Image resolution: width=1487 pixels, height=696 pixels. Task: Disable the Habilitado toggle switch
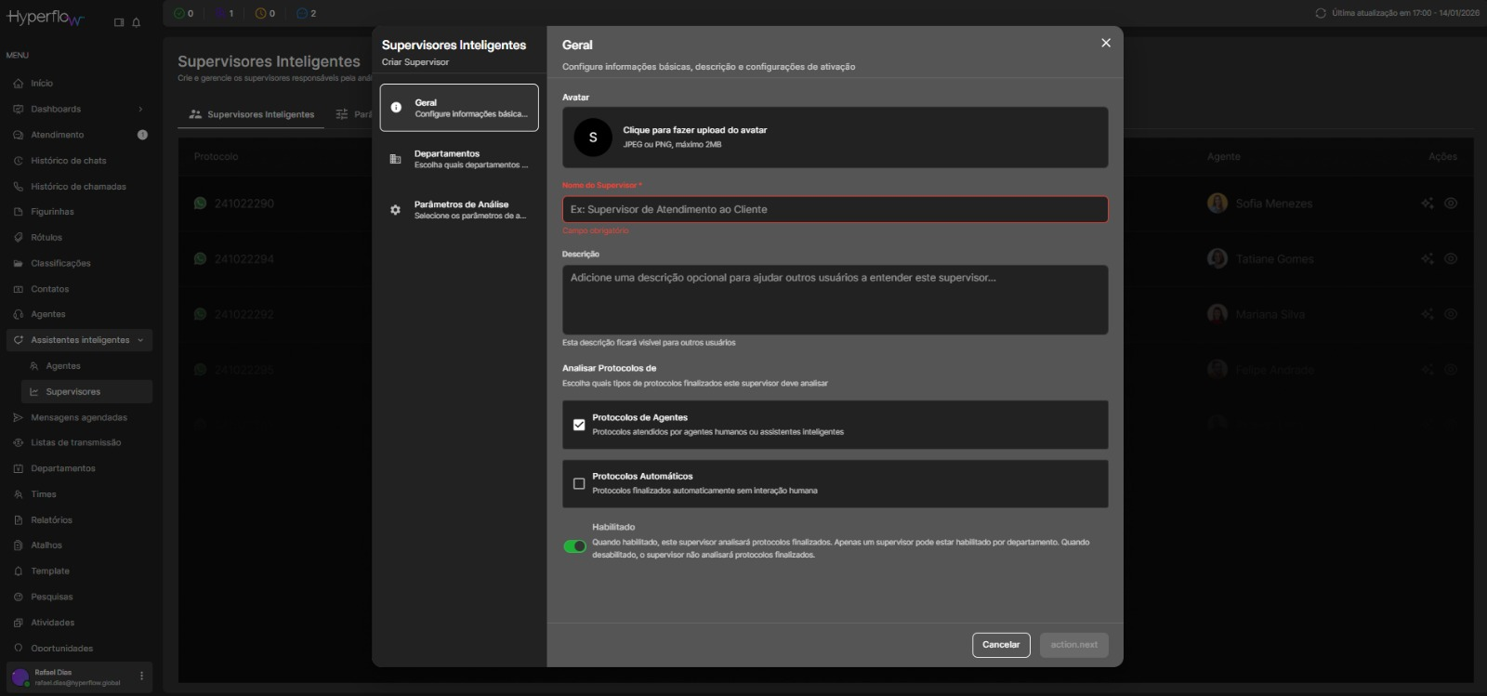574,546
